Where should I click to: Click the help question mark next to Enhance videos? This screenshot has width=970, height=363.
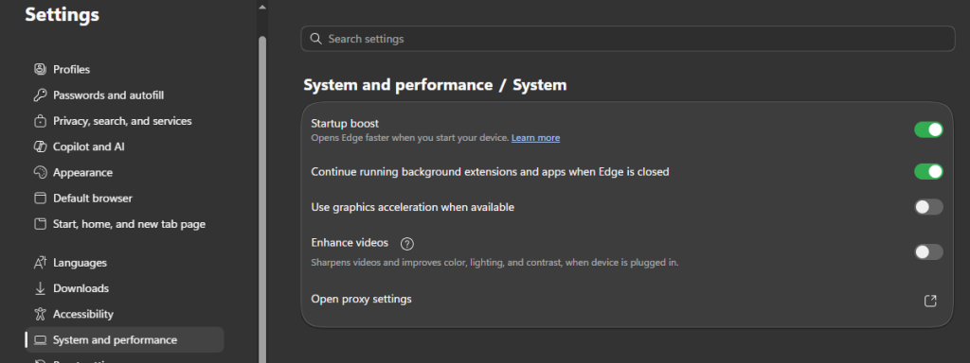tap(407, 244)
